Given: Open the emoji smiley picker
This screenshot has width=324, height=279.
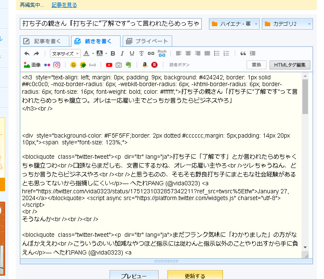Looking at the screenshot, I should pyautogui.click(x=73, y=65).
